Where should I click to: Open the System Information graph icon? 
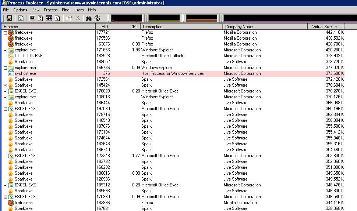point(32,18)
